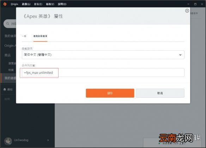The height and width of the screenshot is (148, 206).
Task: Open the Origin menu
Action: (x=14, y=4)
